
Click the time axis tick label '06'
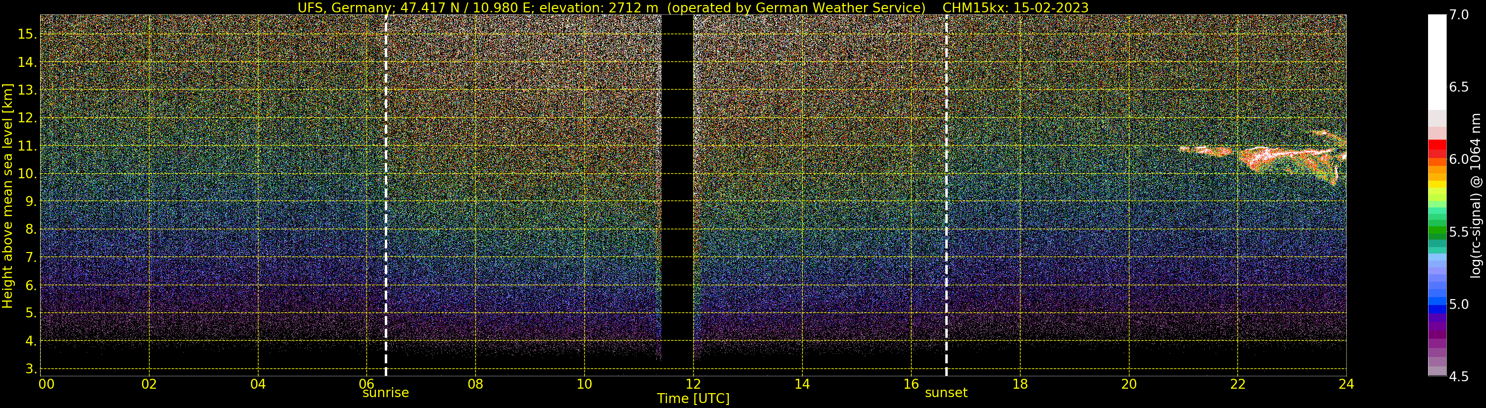point(367,384)
